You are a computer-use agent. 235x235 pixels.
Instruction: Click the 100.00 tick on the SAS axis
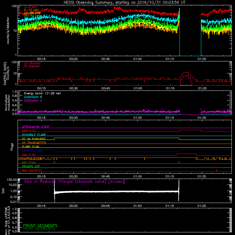[12, 179]
